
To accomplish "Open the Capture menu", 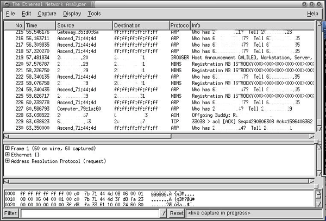I will (x=47, y=13).
